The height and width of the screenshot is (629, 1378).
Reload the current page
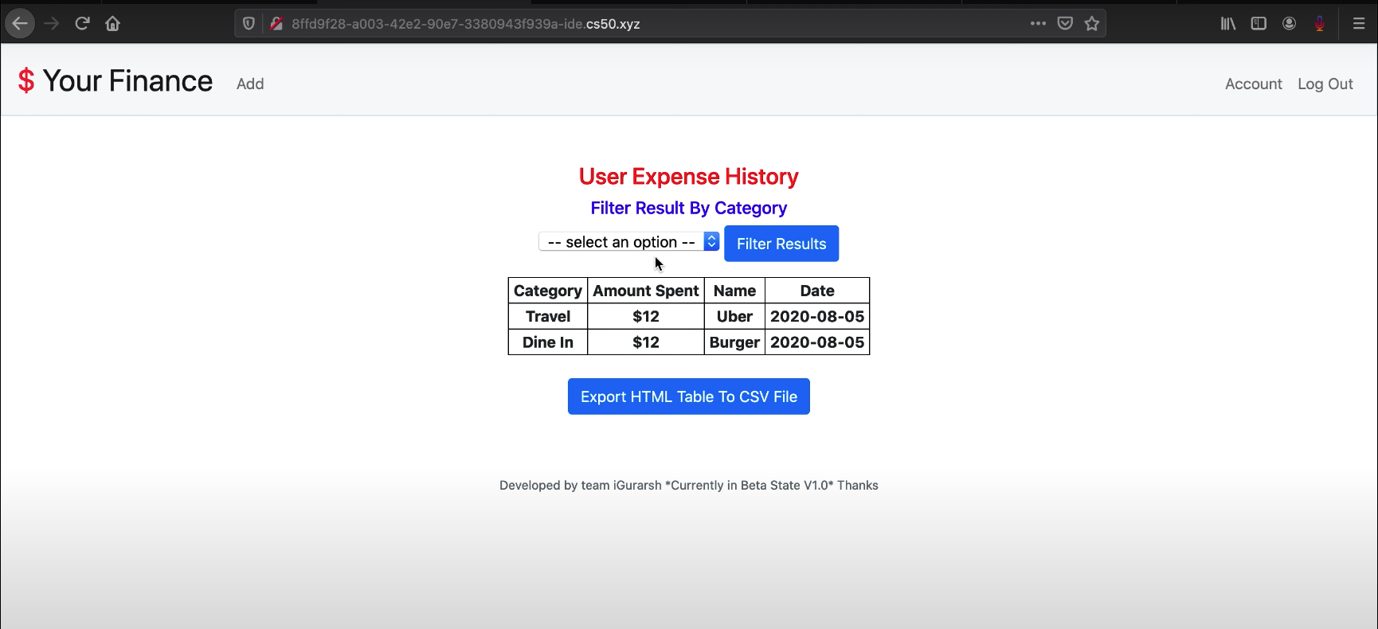82,24
